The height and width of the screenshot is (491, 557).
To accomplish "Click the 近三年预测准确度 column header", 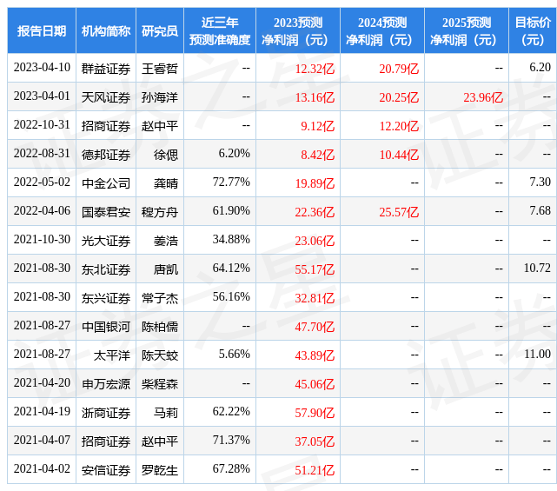I will click(x=220, y=30).
